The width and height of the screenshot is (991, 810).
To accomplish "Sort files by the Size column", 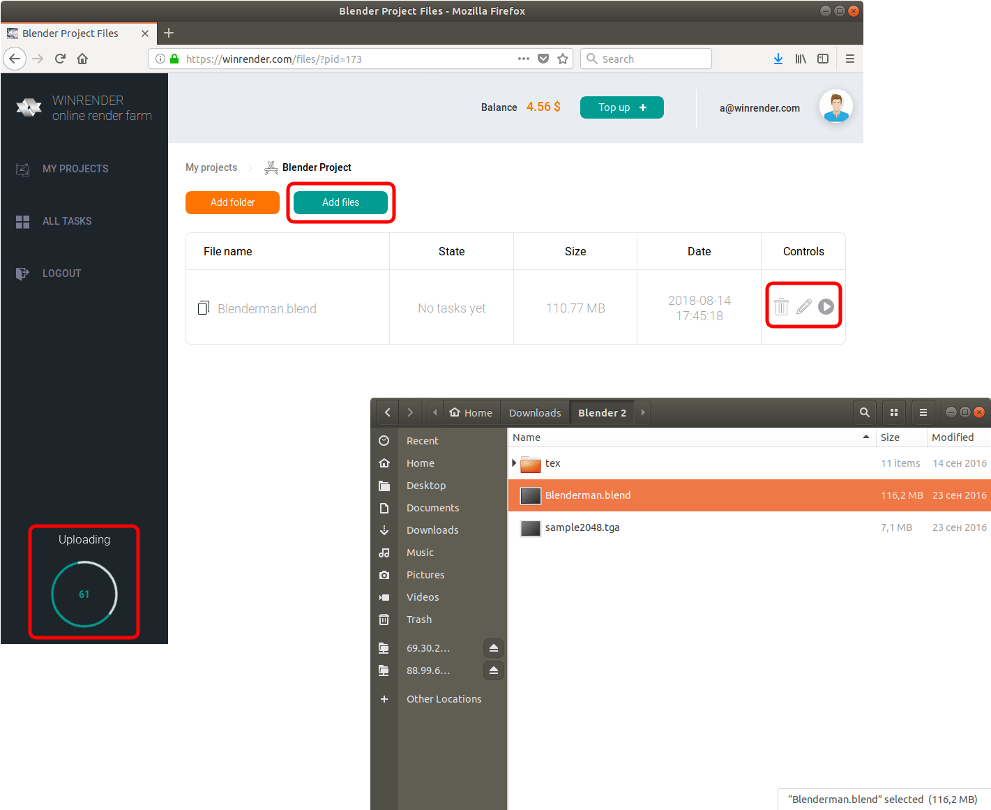I will tap(901, 437).
